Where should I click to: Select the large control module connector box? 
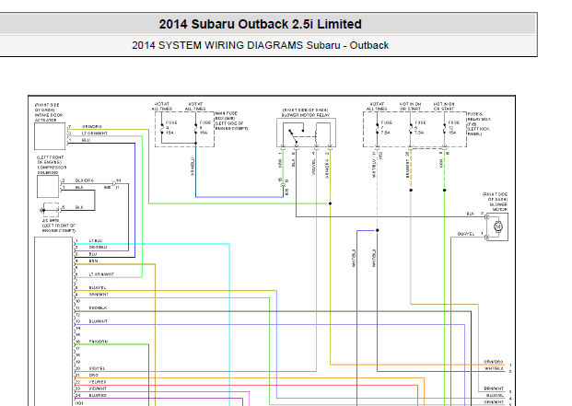pos(53,321)
